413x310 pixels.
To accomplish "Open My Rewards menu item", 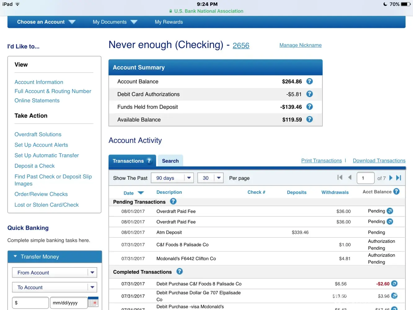I will point(169,22).
